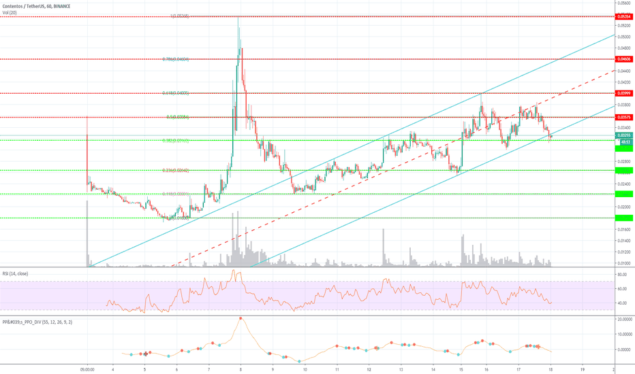Click the current price label 0.03255
The height and width of the screenshot is (374, 635).
(623, 135)
